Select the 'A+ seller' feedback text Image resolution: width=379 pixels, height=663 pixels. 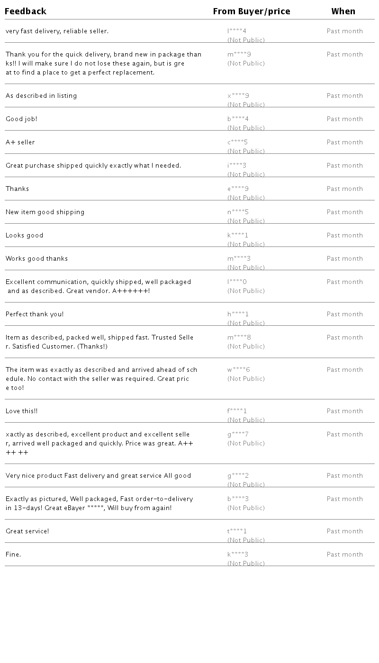pyautogui.click(x=20, y=142)
